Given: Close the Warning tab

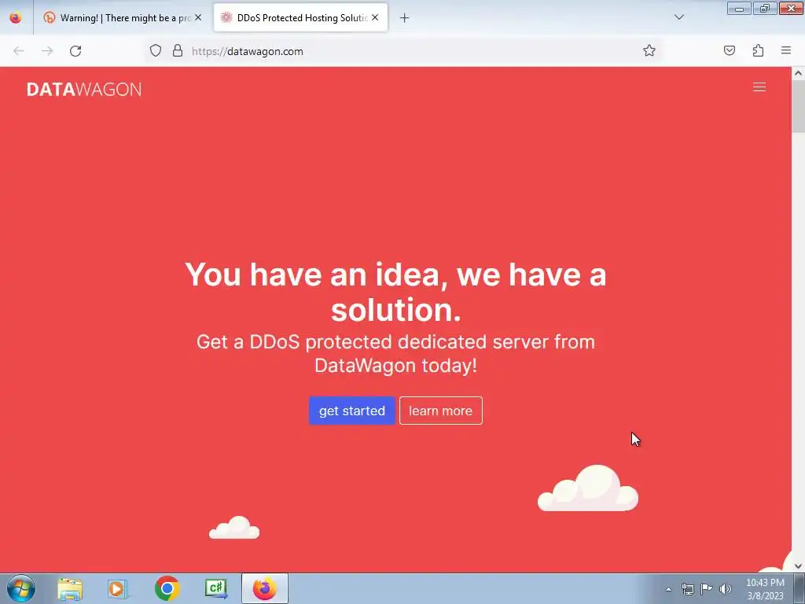Looking at the screenshot, I should tap(198, 17).
